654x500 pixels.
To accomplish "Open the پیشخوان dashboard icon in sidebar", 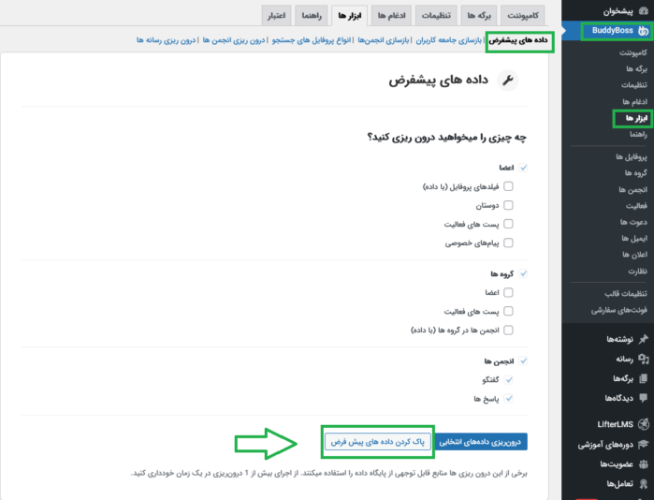I will click(643, 12).
